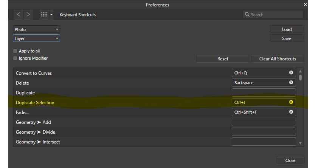Go back with the left arrow icon
This screenshot has height=168, width=321.
pyautogui.click(x=19, y=14)
